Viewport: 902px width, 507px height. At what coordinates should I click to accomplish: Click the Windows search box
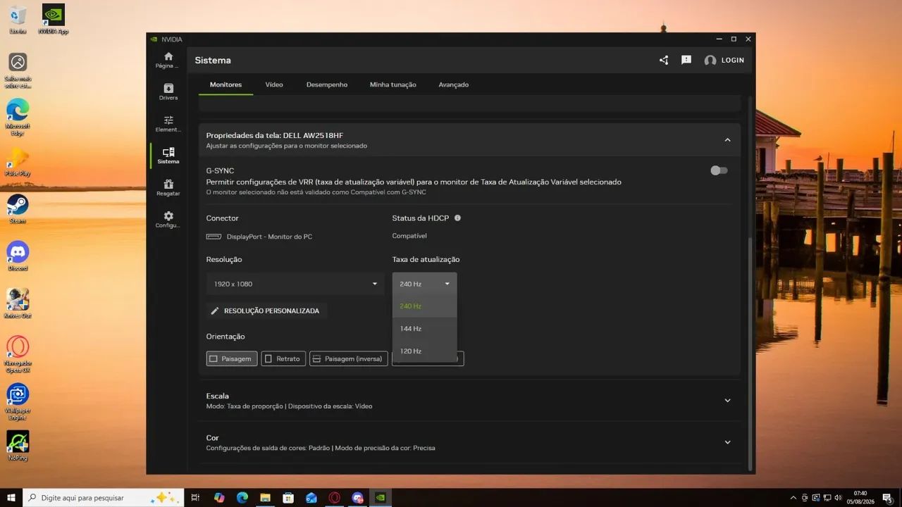(x=104, y=498)
